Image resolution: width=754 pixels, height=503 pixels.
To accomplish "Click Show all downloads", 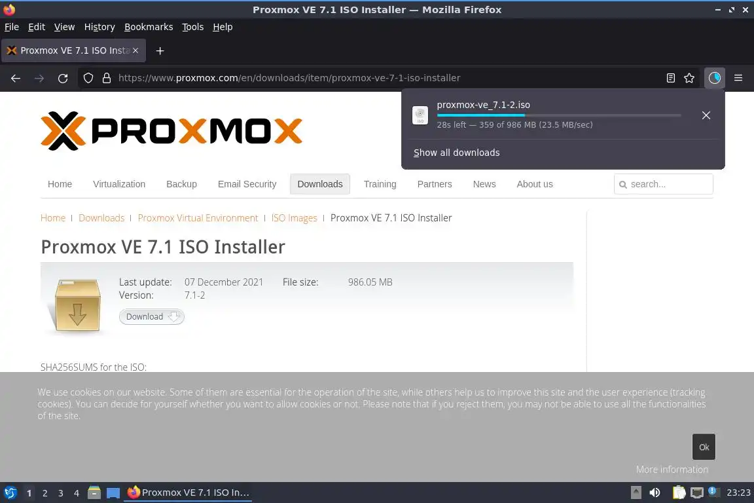I will [456, 153].
